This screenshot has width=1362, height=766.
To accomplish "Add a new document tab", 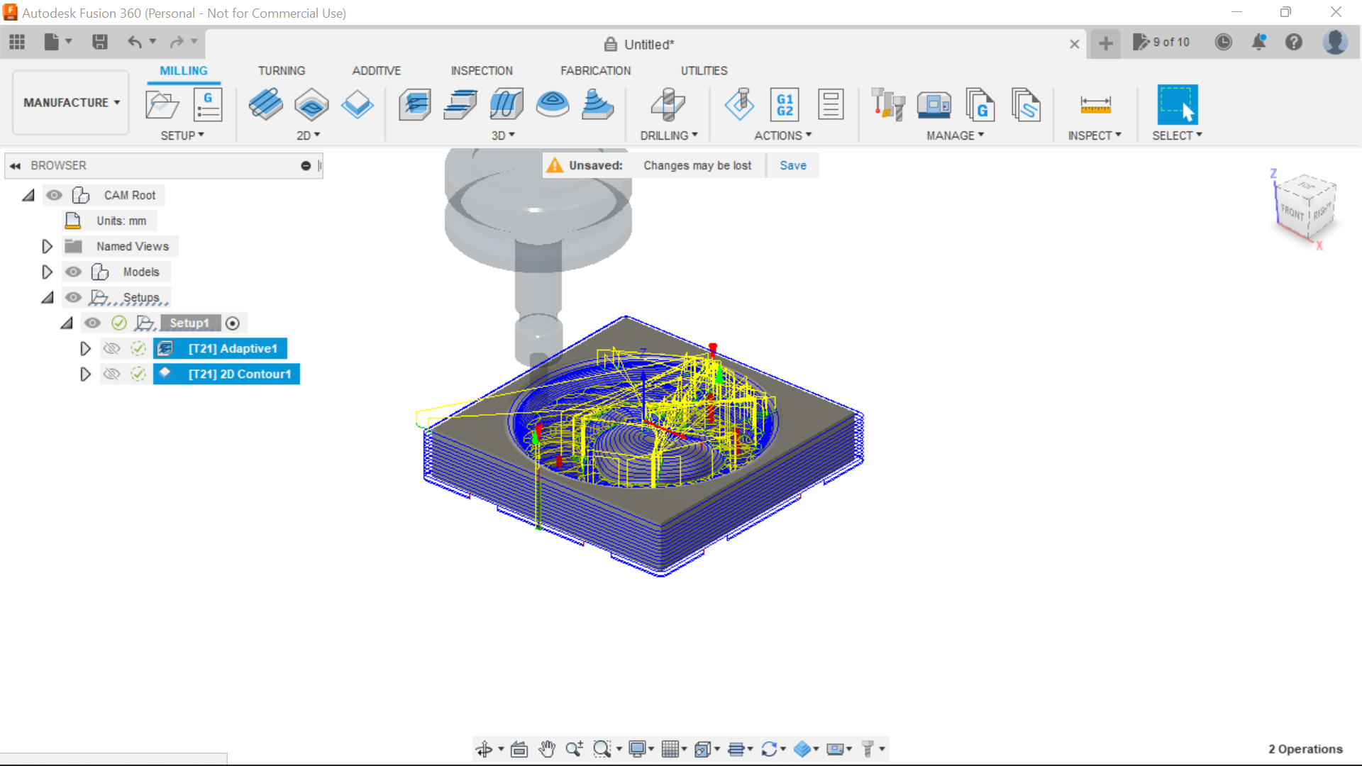I will 1105,44.
